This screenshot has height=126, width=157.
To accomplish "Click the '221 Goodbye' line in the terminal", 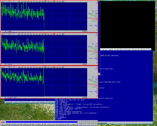I will pos(61,117).
